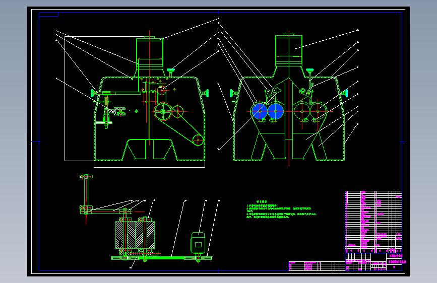Select the right-side handwheel of the right view
Screen dimensions: 437x283
[x=346, y=93]
